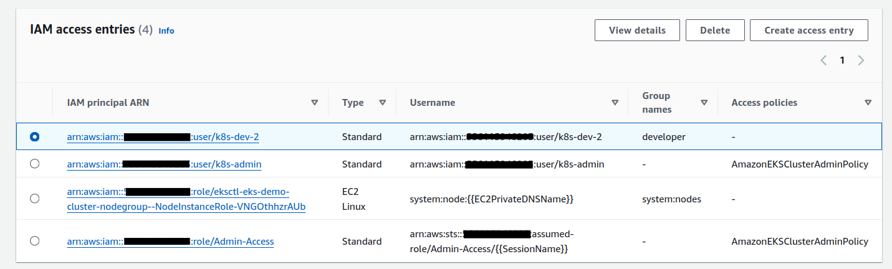
Task: Open the user/k8s-admin ARN link
Action: pos(226,164)
